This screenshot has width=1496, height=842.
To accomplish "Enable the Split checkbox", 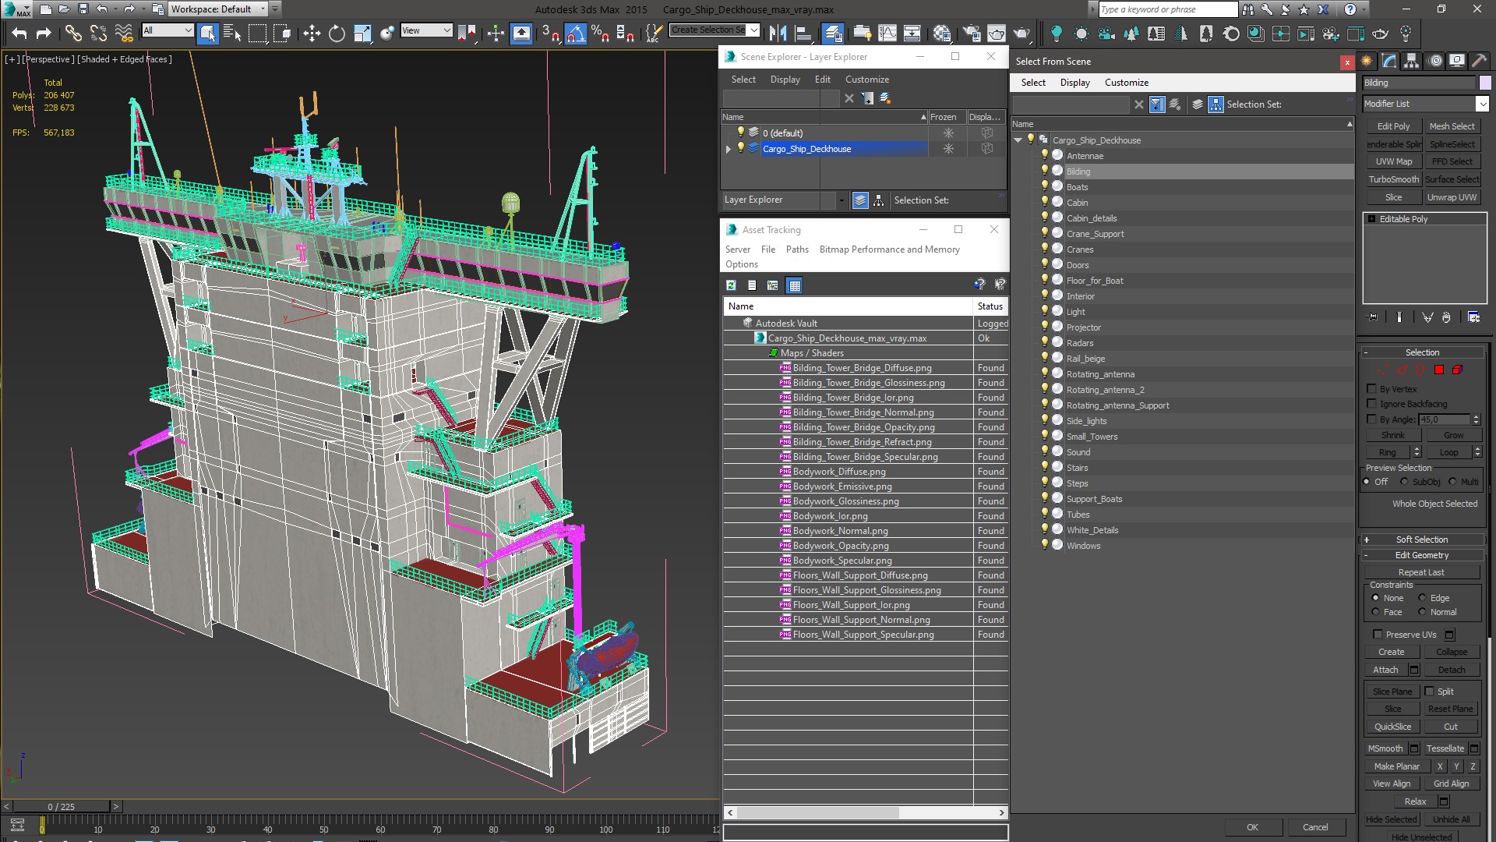I will click(1429, 691).
